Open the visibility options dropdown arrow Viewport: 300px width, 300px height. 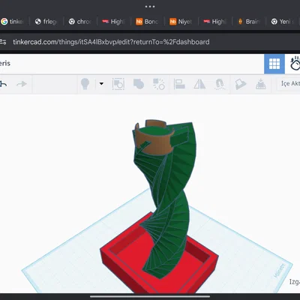pos(101,84)
